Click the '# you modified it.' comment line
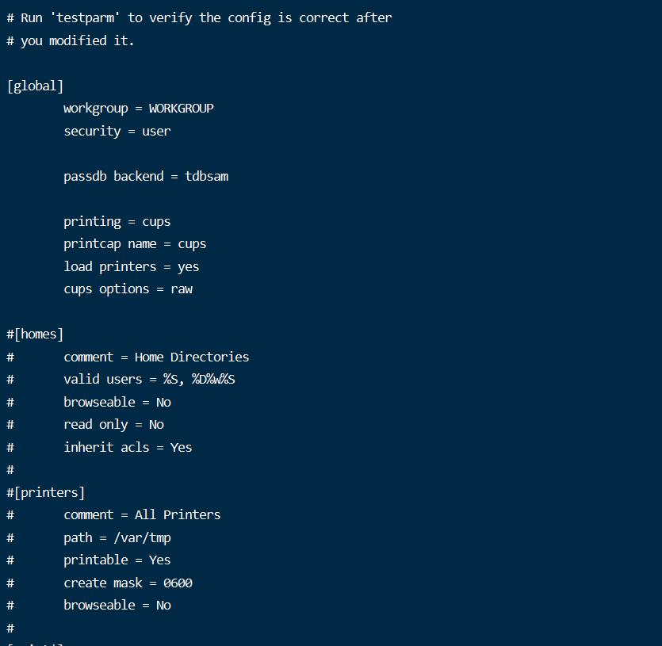This screenshot has height=646, width=662. [x=71, y=40]
